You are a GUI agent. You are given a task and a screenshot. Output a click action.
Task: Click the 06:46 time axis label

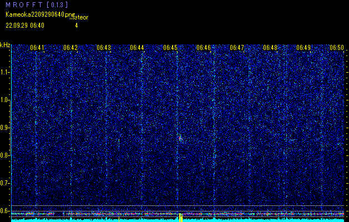204,47
